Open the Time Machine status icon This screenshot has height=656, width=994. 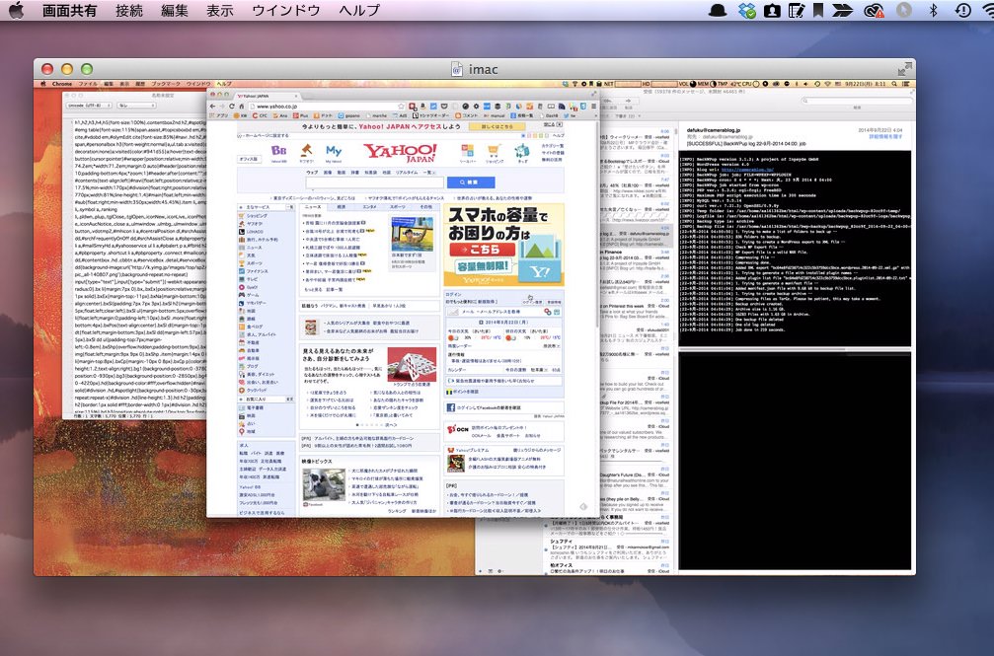tap(962, 10)
